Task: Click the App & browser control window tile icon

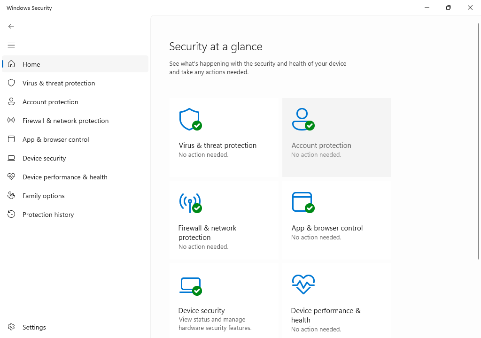Action: coord(303,202)
